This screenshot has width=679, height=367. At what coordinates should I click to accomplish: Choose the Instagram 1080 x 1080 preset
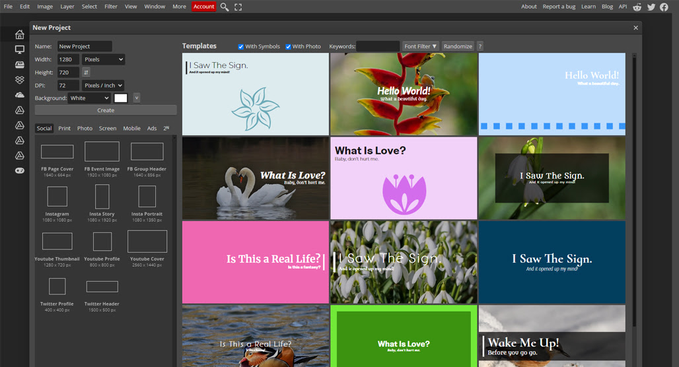tap(57, 204)
